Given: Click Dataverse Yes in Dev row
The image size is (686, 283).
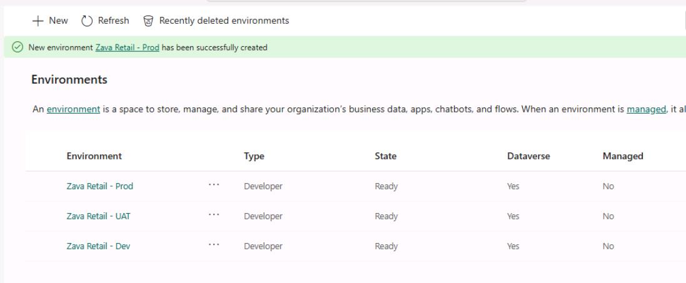Looking at the screenshot, I should click(x=513, y=246).
